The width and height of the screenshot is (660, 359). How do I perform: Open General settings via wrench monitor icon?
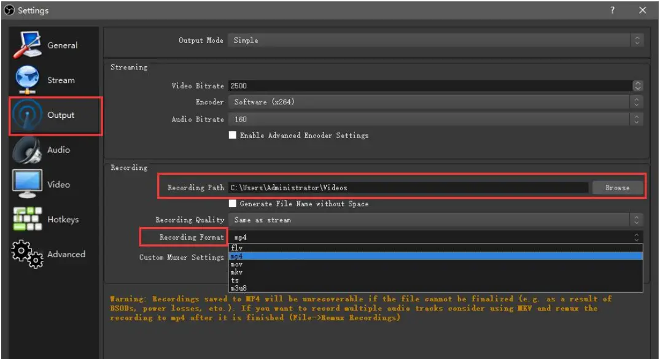click(x=28, y=44)
